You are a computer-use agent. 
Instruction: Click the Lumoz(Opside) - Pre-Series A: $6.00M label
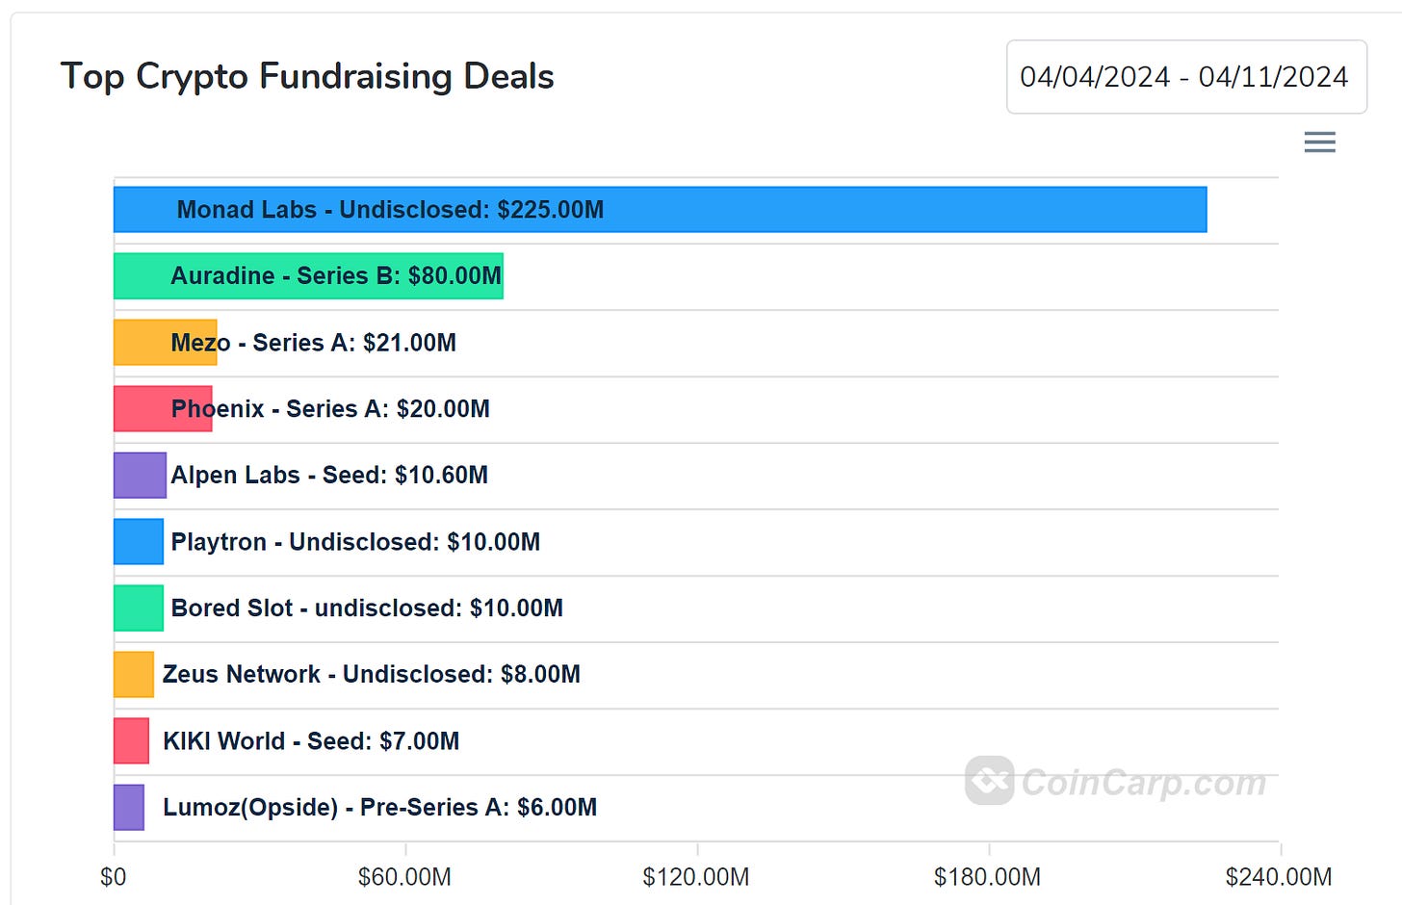point(379,808)
